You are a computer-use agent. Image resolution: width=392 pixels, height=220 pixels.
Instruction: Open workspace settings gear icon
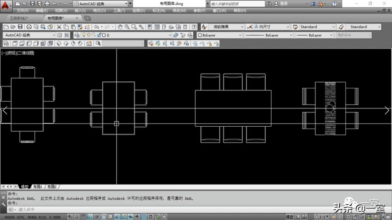tap(60, 35)
